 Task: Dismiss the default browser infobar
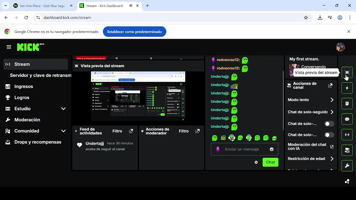pos(349,32)
